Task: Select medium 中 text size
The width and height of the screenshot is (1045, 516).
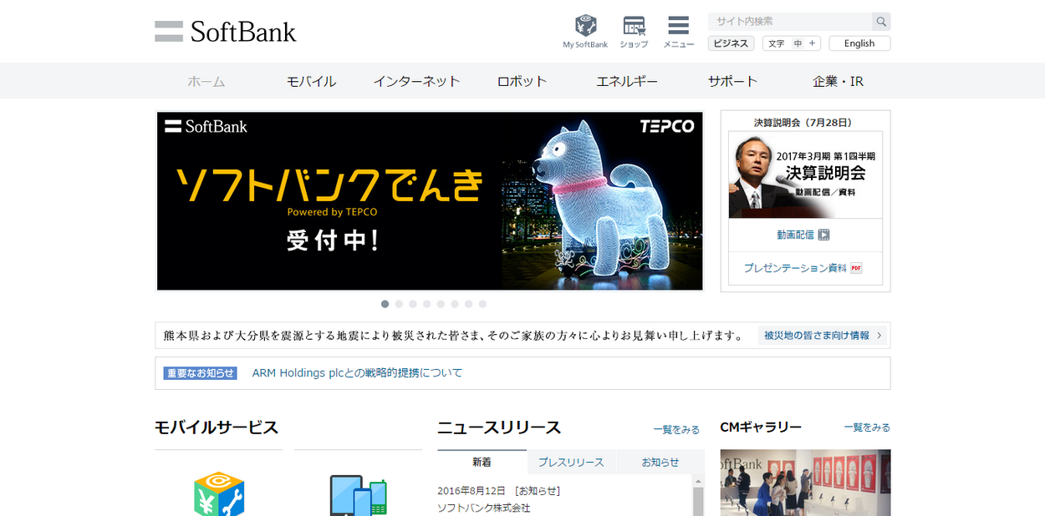Action: (x=798, y=43)
